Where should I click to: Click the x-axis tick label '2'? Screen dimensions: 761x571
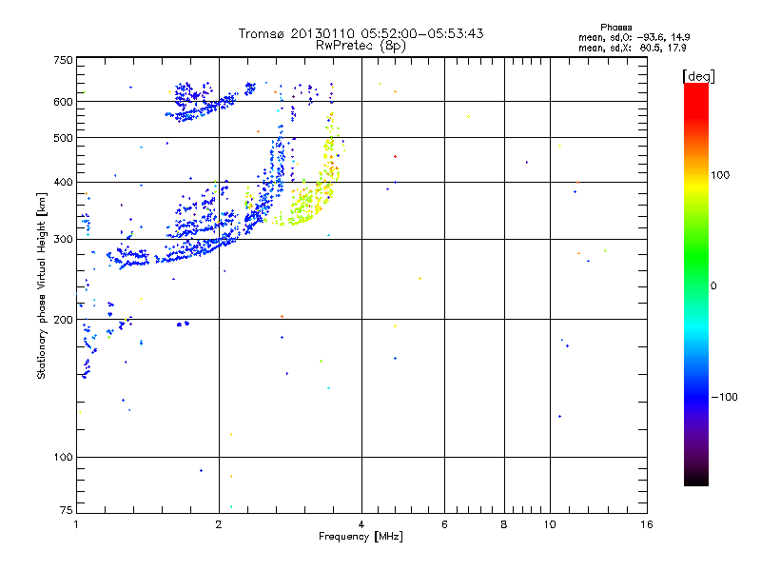[219, 524]
